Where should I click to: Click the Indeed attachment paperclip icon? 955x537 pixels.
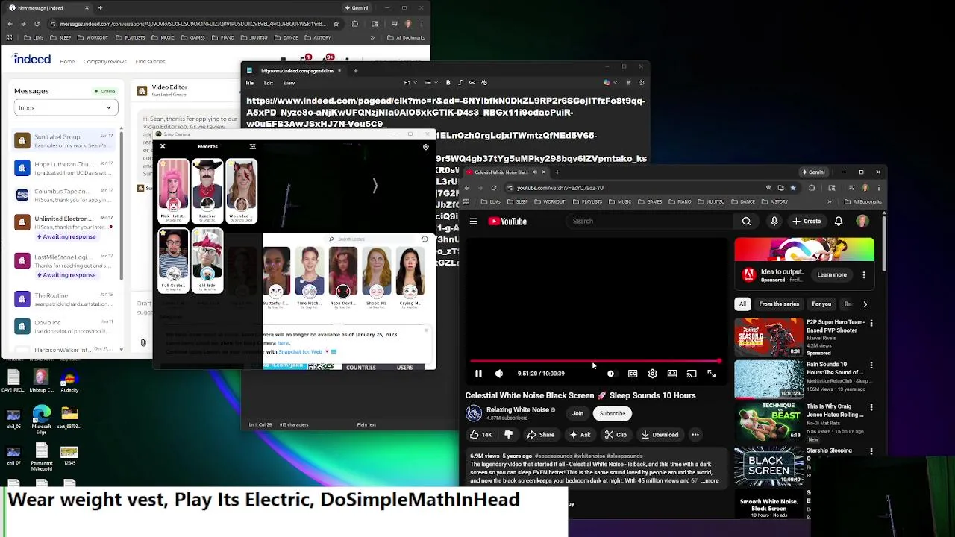(x=143, y=343)
